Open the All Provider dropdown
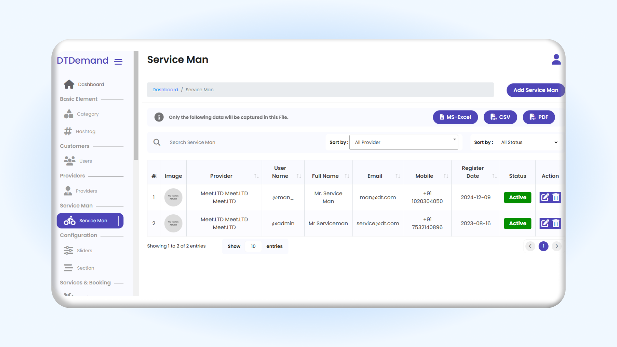This screenshot has width=617, height=347. [x=404, y=142]
